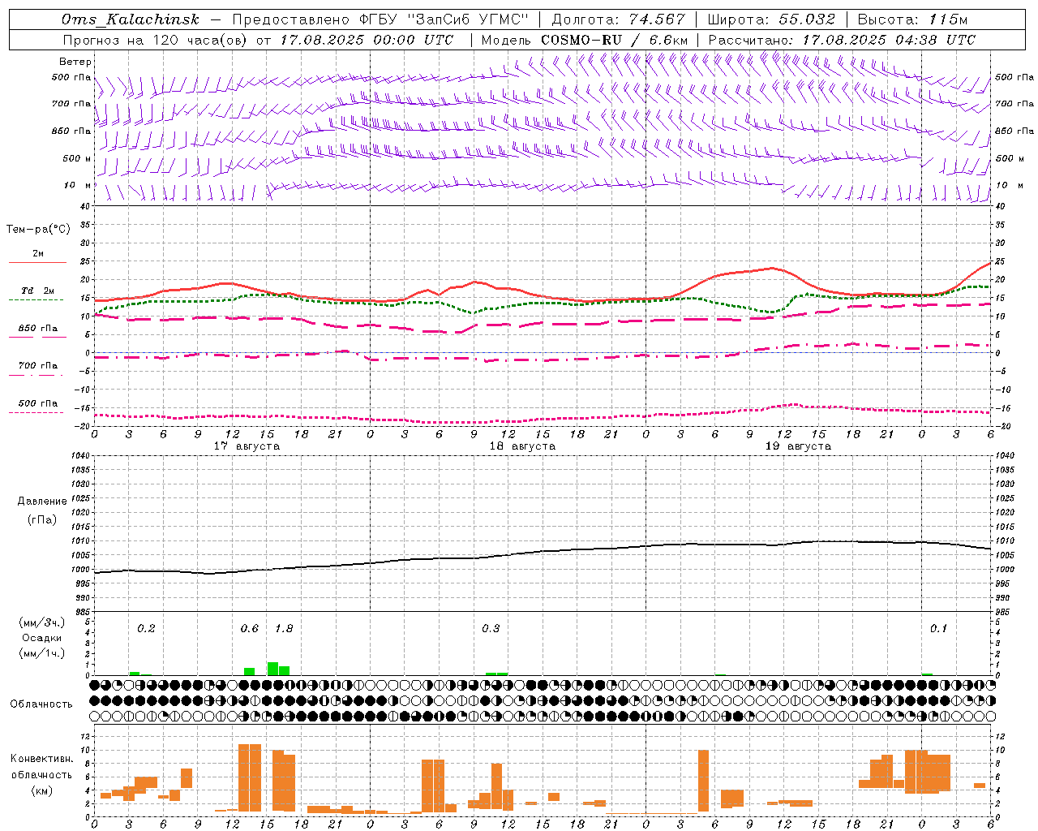1038x831 pixels.
Task: Click the 700 гПа dash-dot legend line
Action: click(36, 375)
